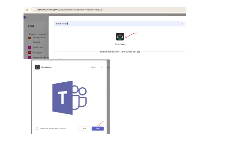Open the Microsoft 365 chat entry

coord(41,58)
